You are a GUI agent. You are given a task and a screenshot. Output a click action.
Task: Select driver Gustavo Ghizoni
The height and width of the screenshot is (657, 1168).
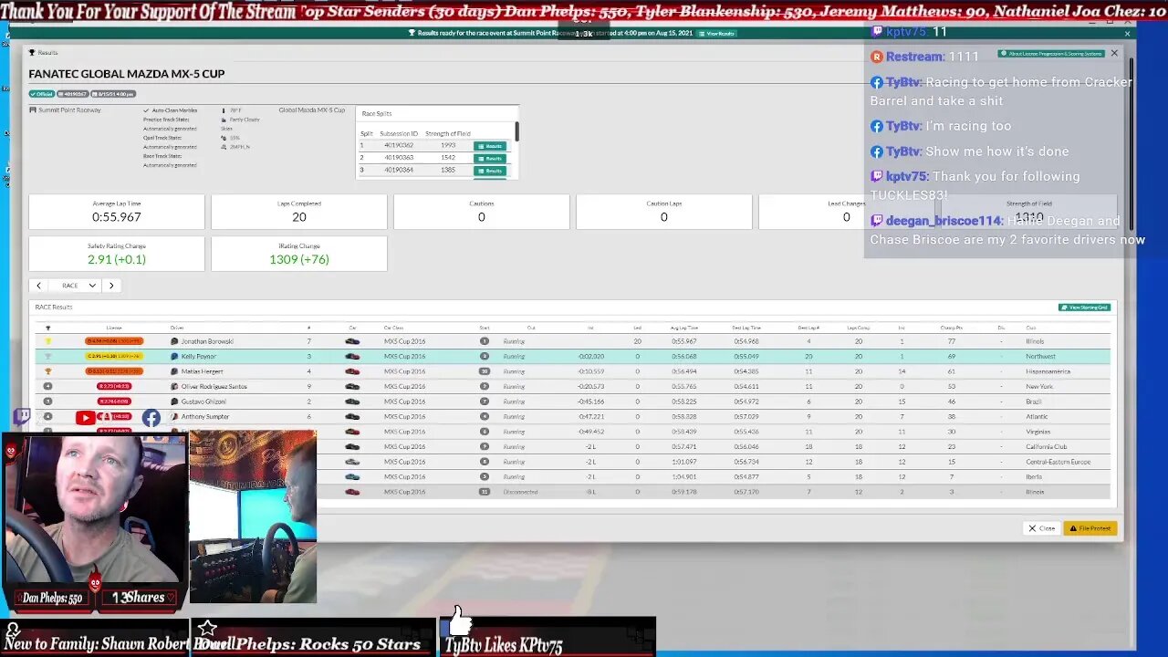tap(203, 401)
